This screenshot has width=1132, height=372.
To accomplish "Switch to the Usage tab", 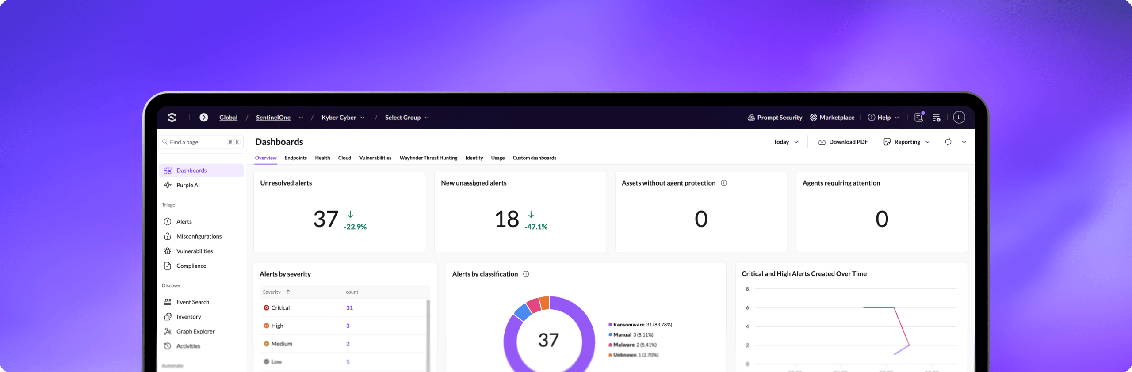I will tap(498, 158).
